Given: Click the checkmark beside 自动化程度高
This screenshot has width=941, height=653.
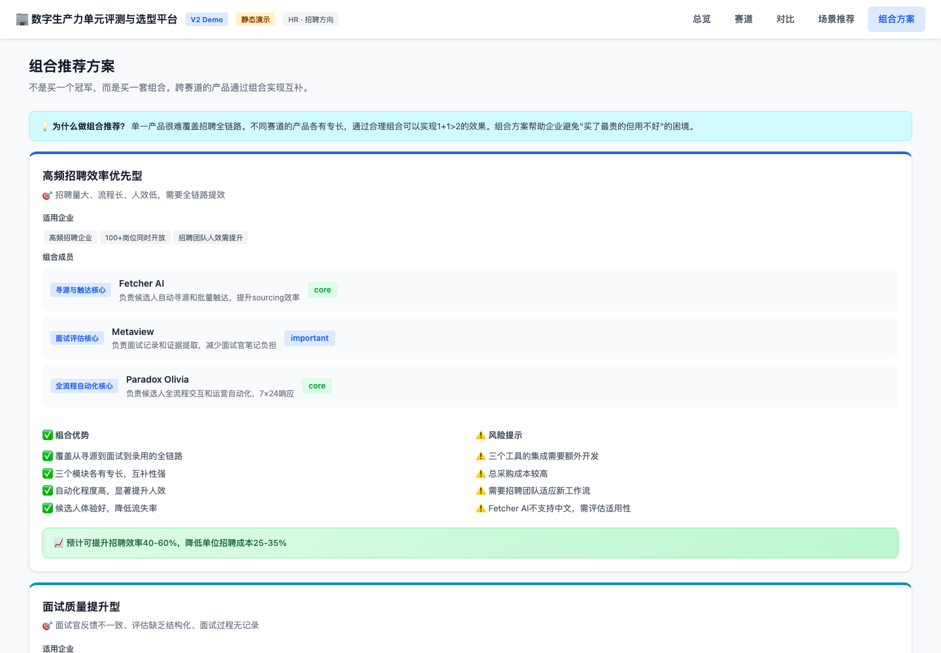Looking at the screenshot, I should (x=48, y=490).
